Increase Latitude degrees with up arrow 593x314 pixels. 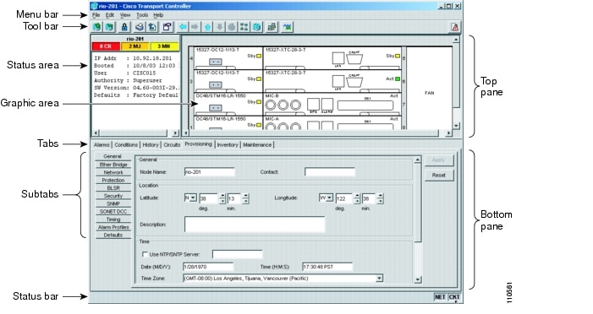(x=222, y=196)
